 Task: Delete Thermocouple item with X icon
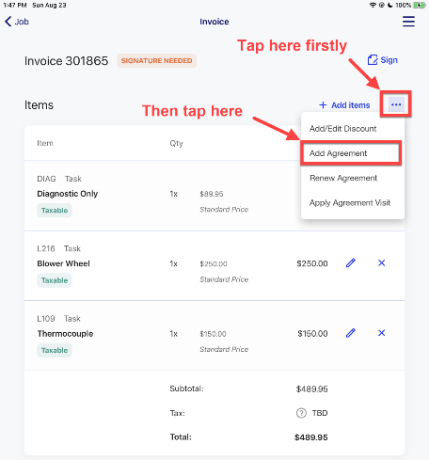382,333
